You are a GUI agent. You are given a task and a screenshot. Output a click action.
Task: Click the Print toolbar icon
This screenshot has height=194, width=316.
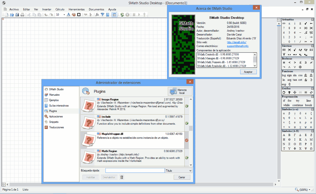(22, 14)
